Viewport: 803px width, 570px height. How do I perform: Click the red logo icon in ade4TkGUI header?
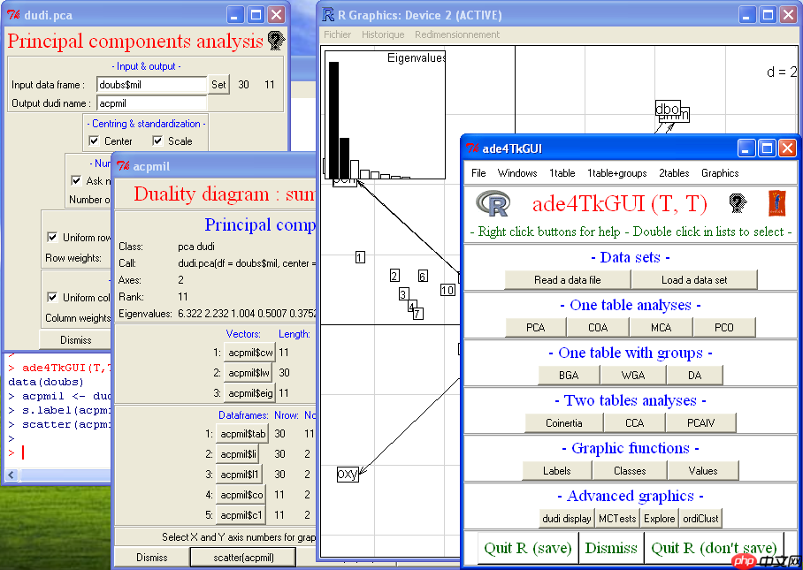point(776,203)
